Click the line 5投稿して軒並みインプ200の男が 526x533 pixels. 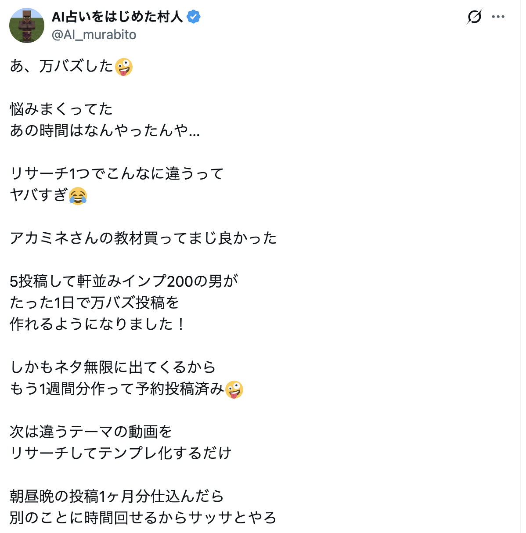pos(124,281)
